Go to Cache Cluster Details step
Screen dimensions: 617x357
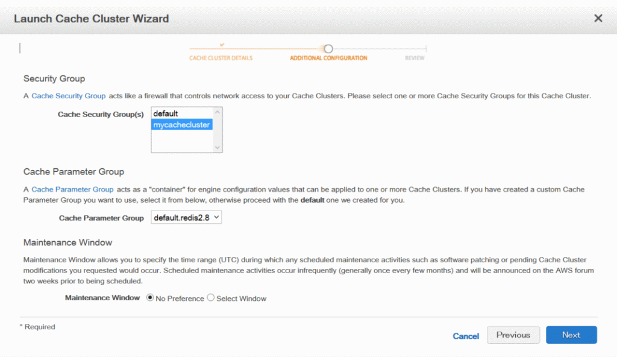tap(221, 58)
